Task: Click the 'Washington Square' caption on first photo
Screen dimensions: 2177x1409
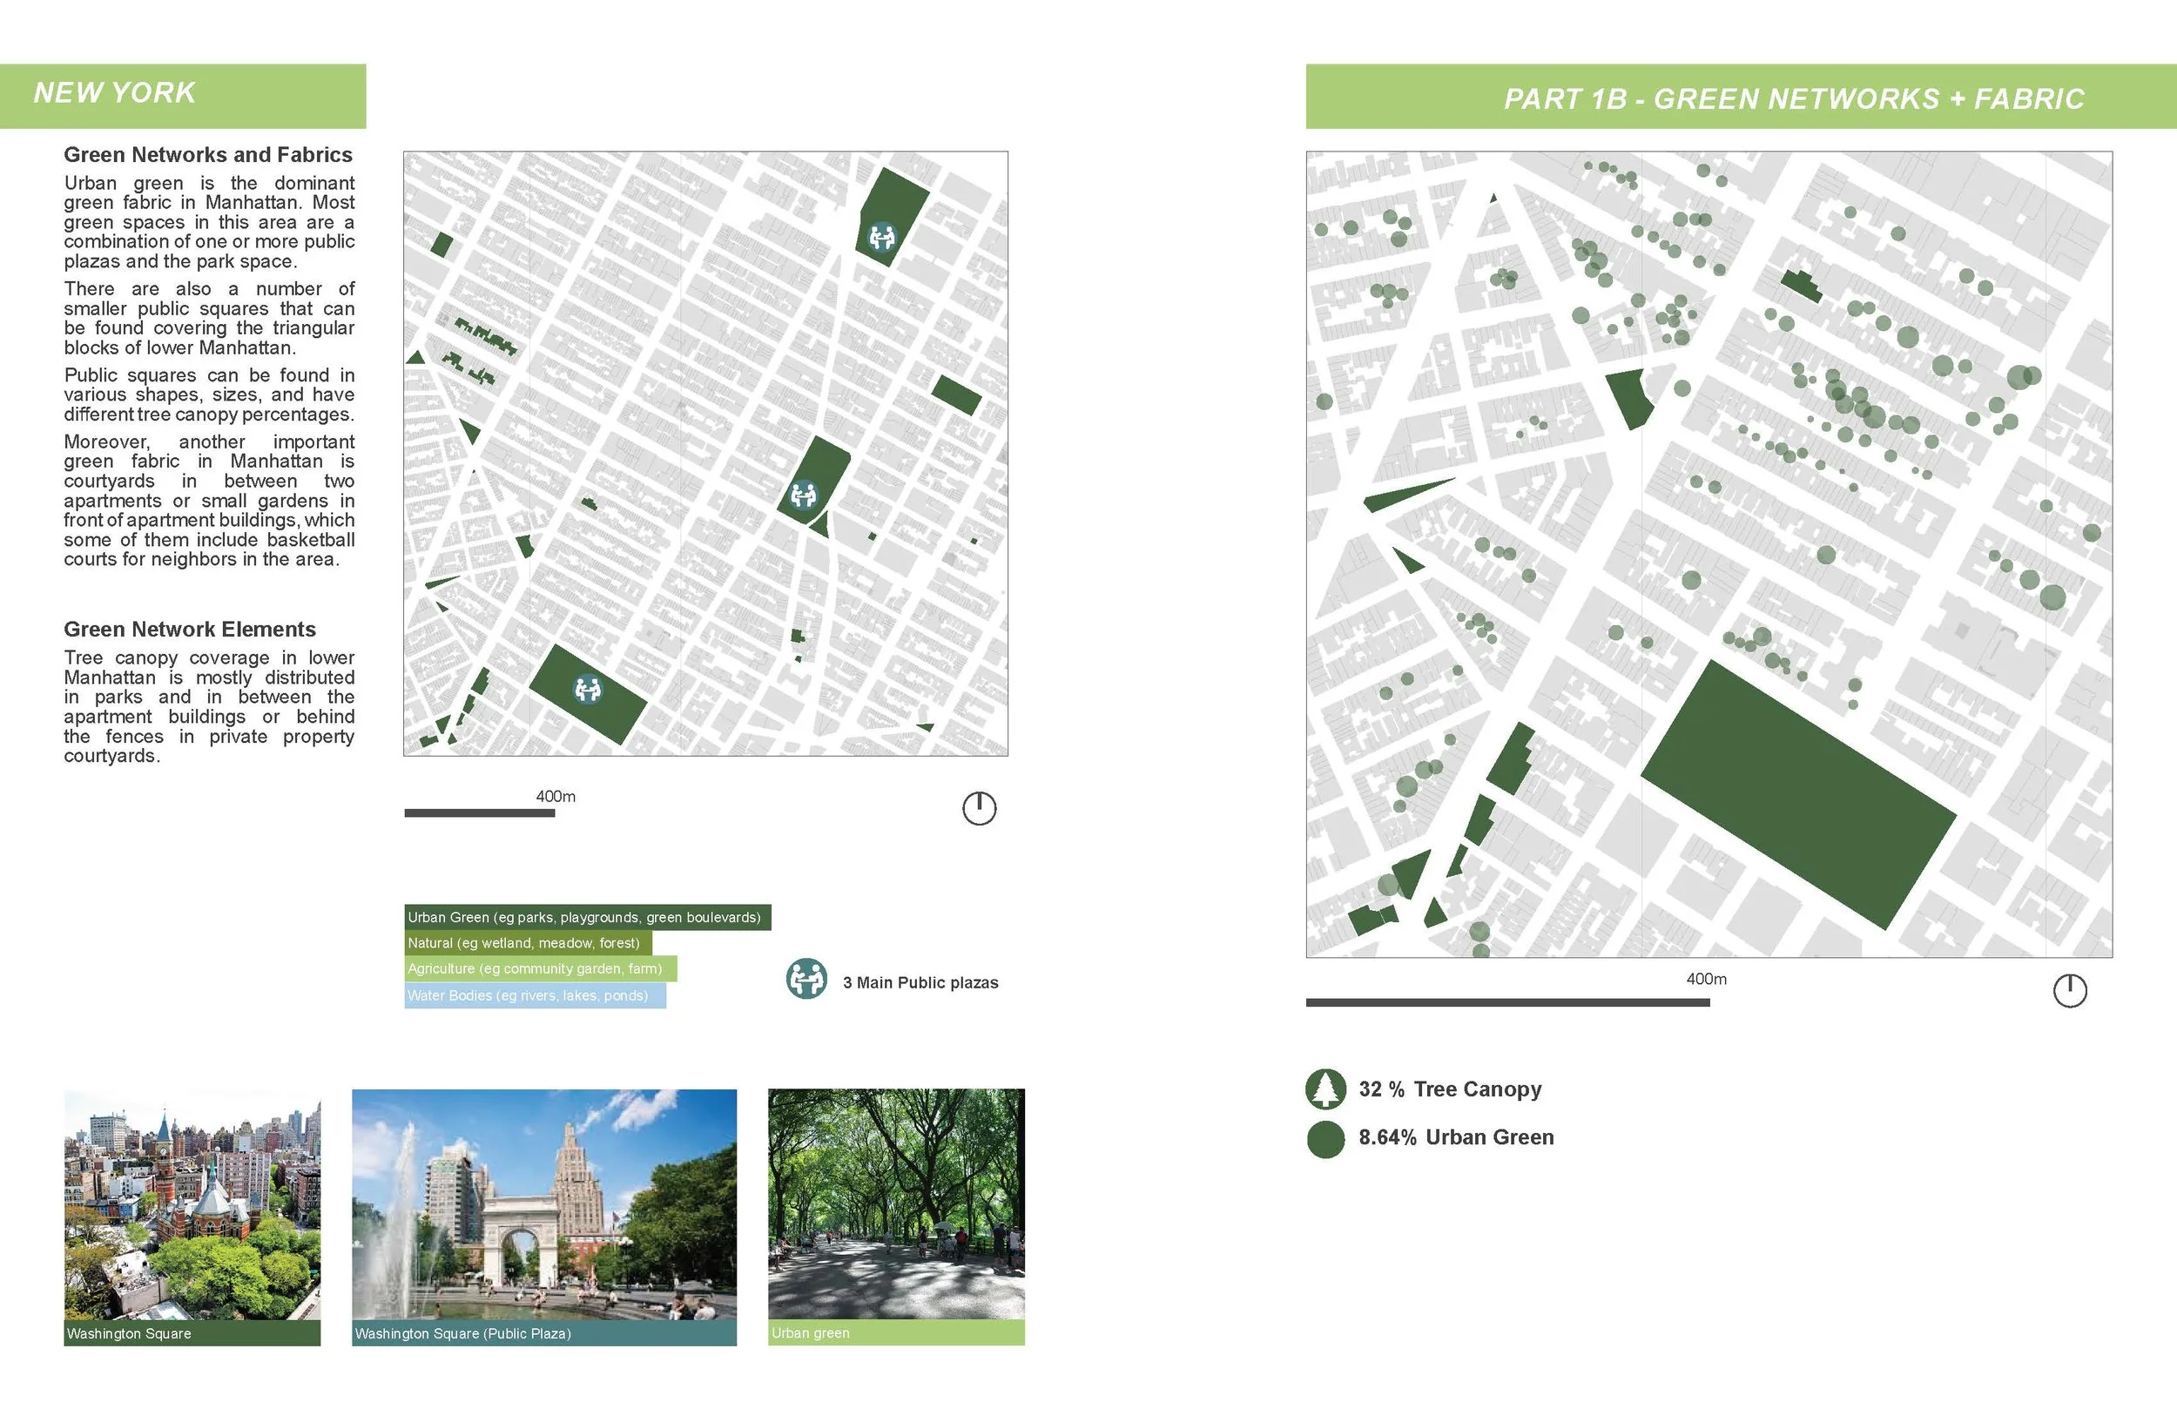Action: [129, 1334]
